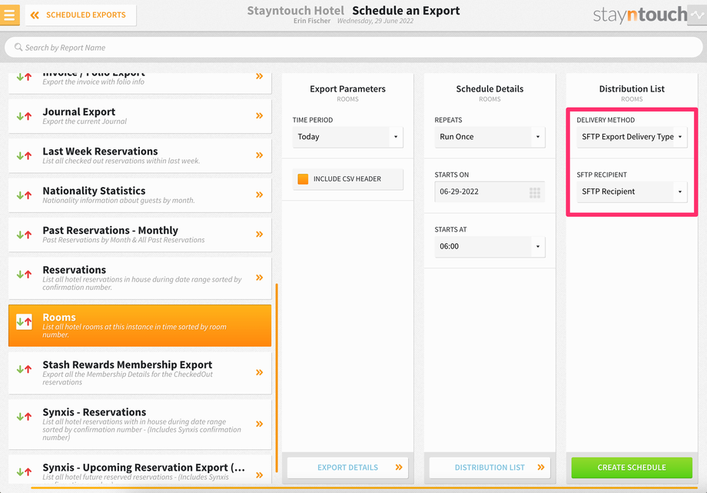The height and width of the screenshot is (493, 707).
Task: Click export arrows icon for Nationality Statistics
Action: click(25, 195)
